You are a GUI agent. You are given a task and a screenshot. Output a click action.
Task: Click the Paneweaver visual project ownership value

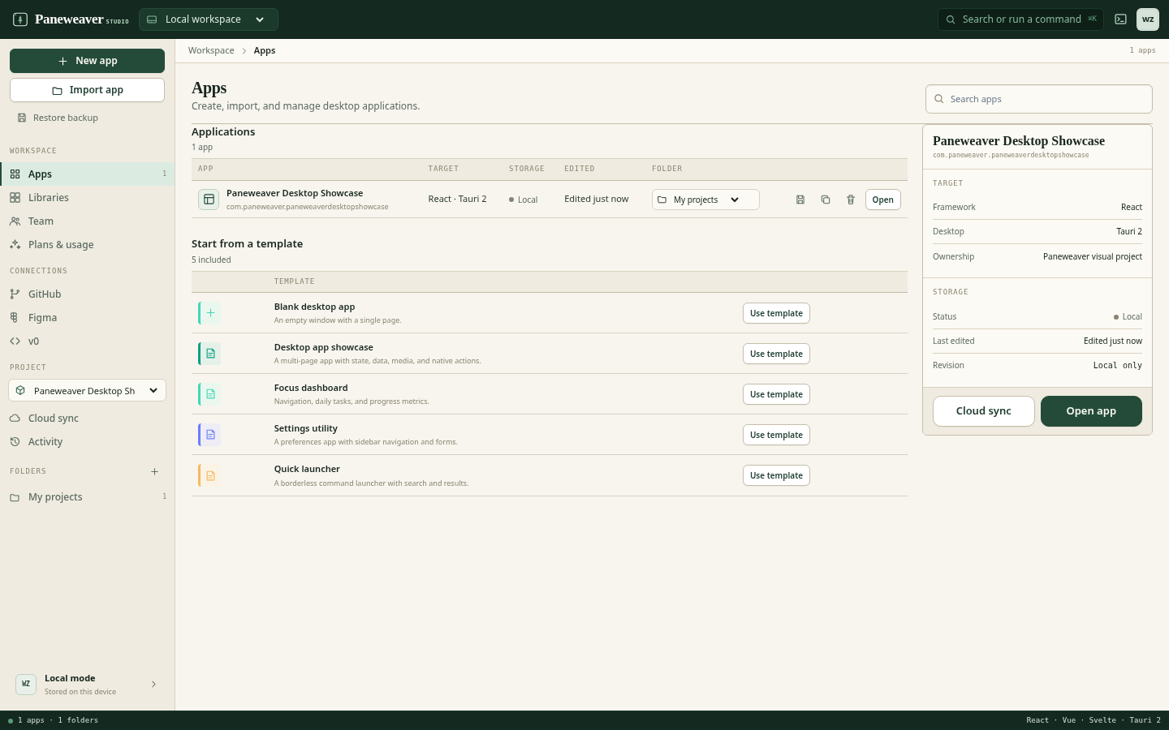[x=1093, y=256]
